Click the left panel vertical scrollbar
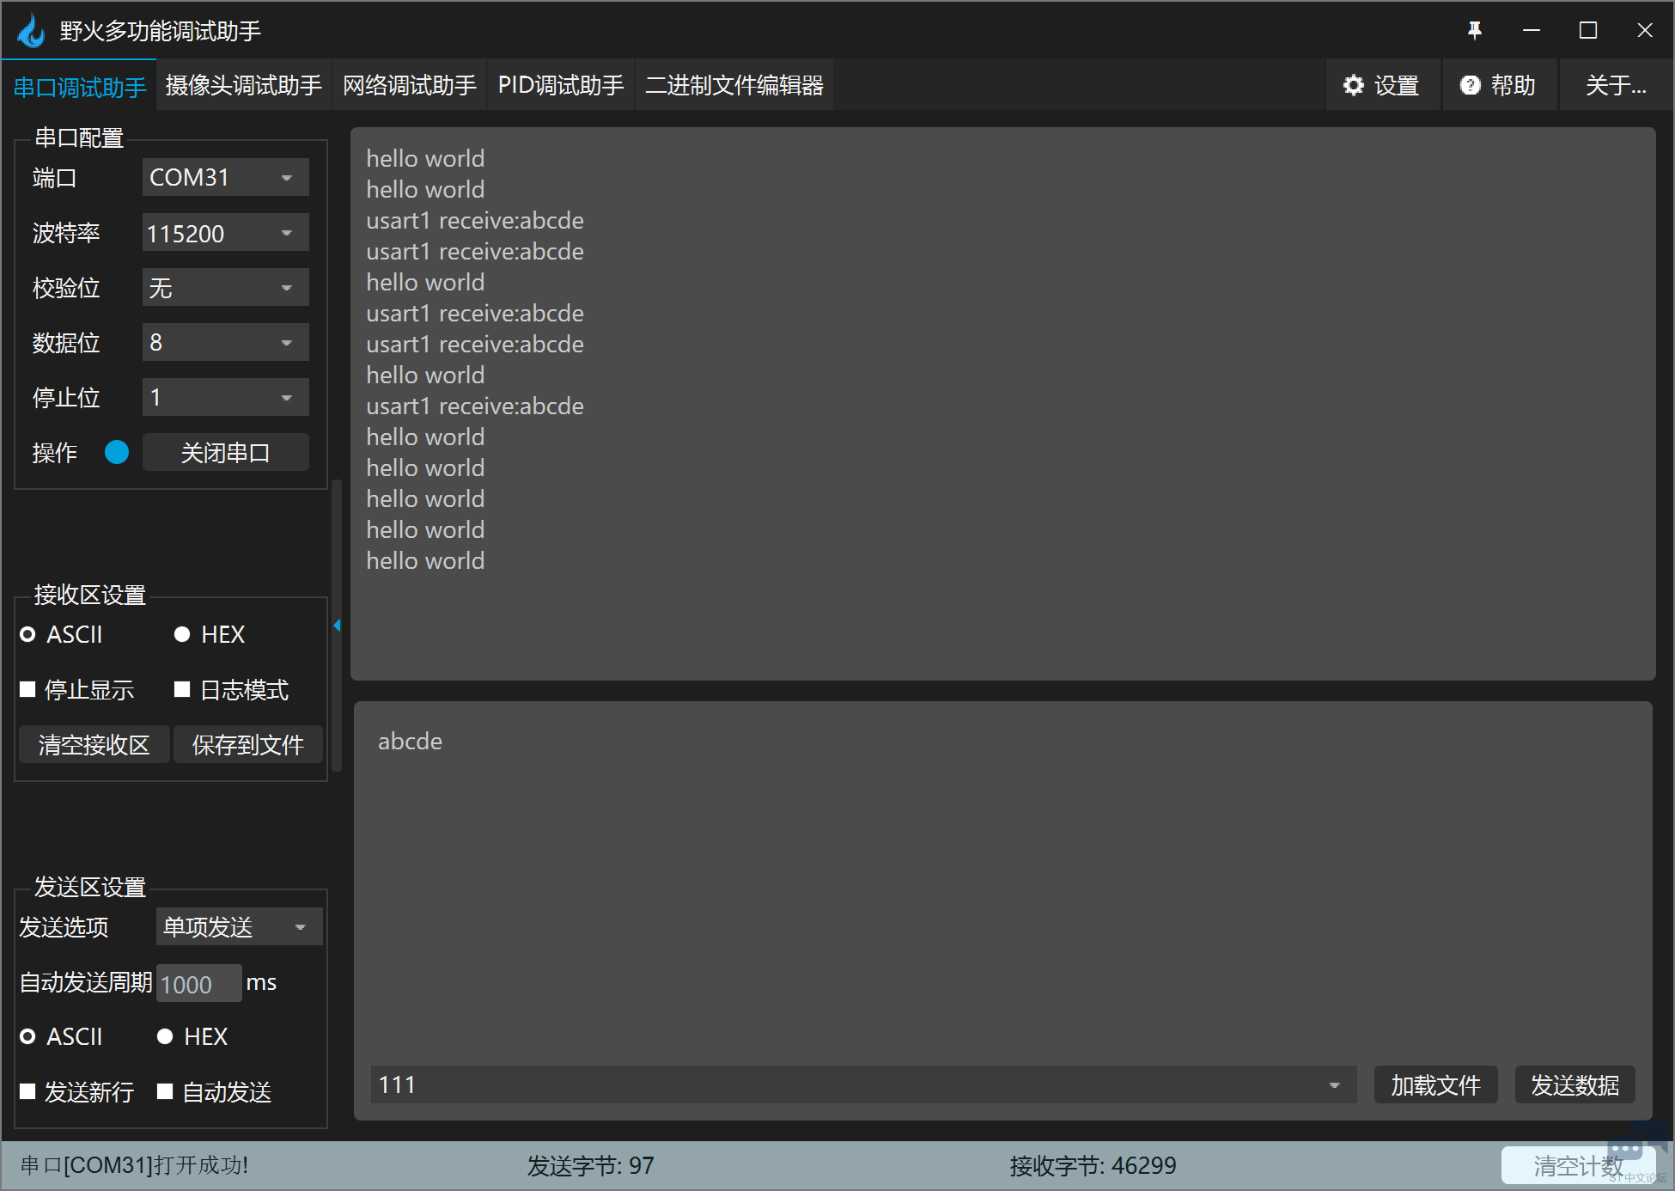Viewport: 1675px width, 1191px height. pos(337,626)
